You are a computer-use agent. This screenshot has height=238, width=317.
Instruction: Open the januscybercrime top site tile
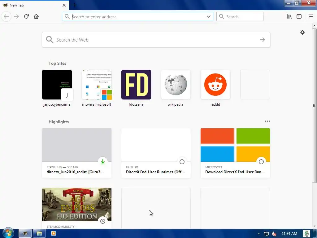point(57,85)
